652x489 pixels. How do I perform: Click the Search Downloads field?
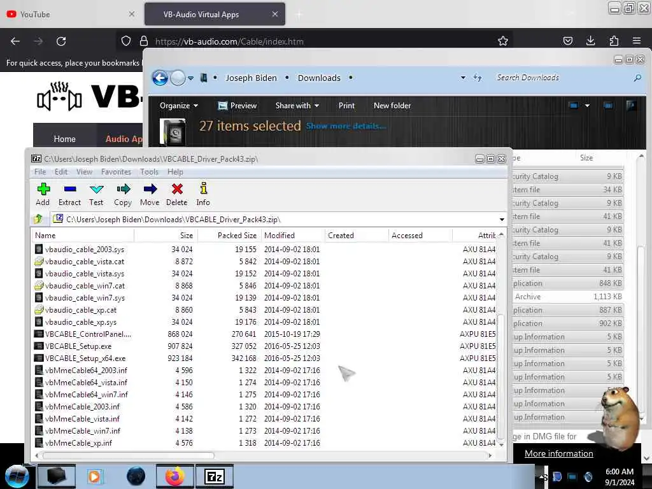point(562,78)
